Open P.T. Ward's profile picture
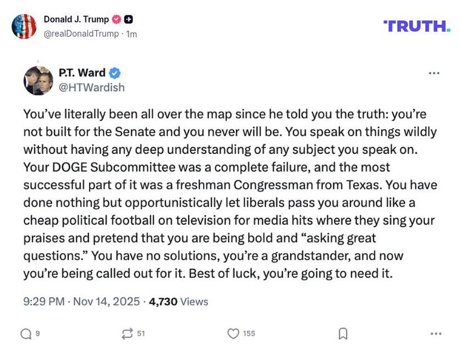Viewport: 462px width, 356px height. click(x=37, y=78)
